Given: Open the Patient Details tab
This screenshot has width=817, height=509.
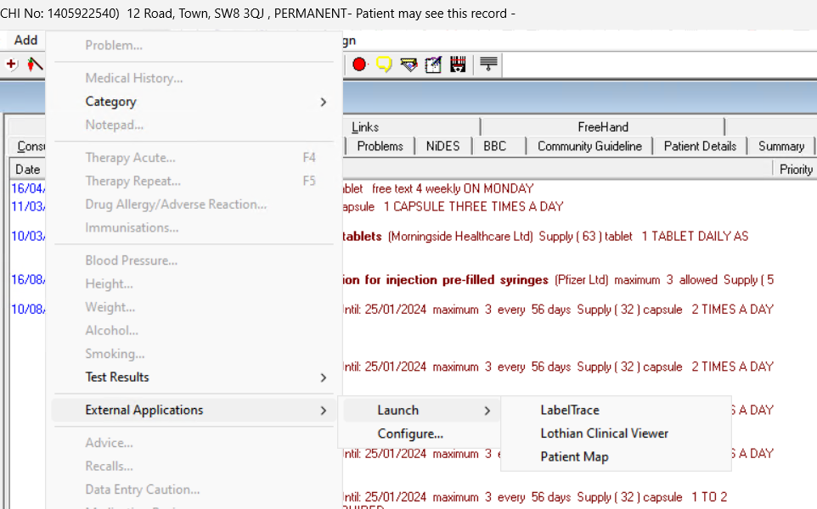Looking at the screenshot, I should click(x=700, y=146).
